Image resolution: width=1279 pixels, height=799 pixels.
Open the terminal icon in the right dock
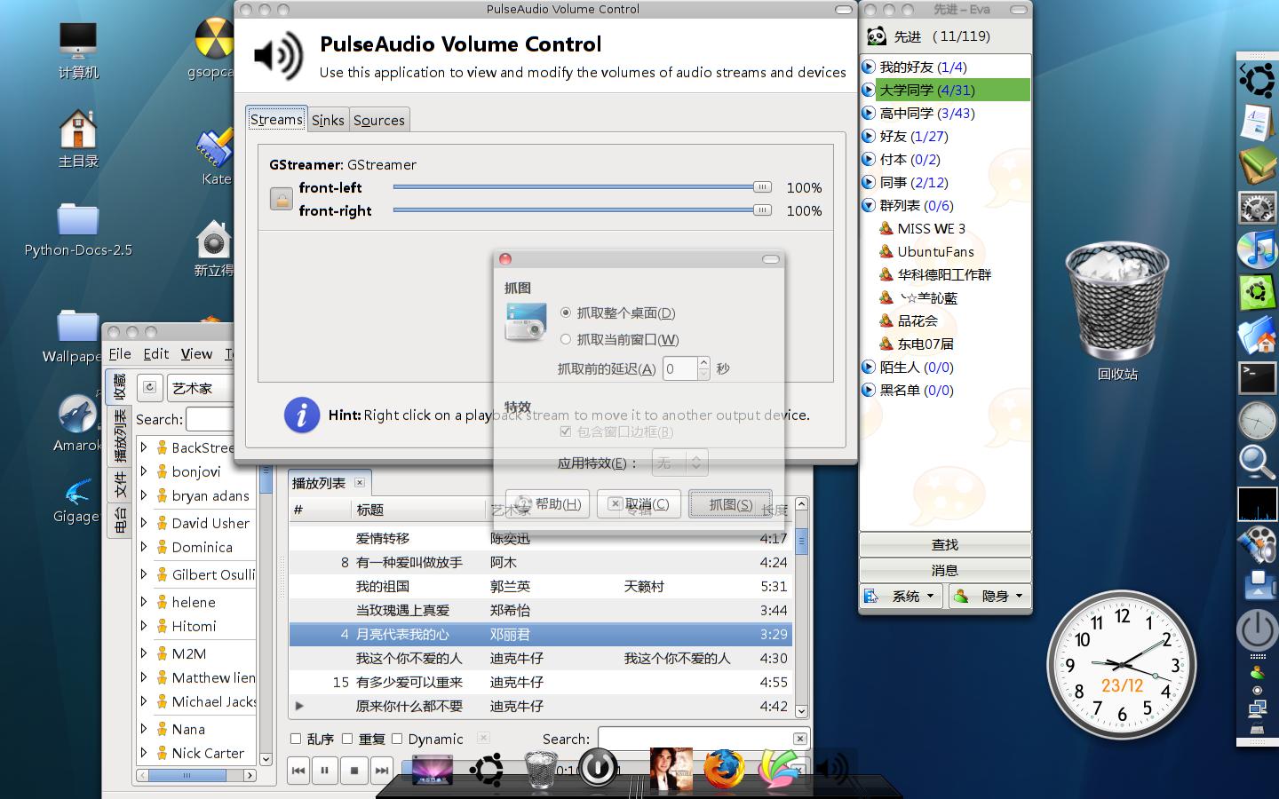click(x=1258, y=379)
